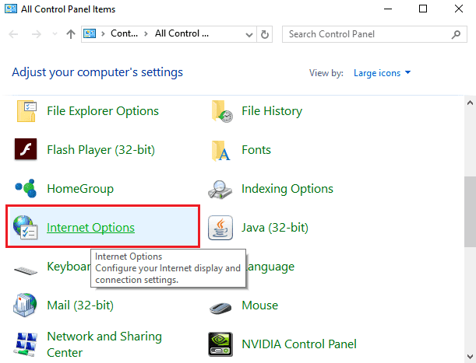476x363 pixels.
Task: Click the Up one level arrow button
Action: pos(71,34)
